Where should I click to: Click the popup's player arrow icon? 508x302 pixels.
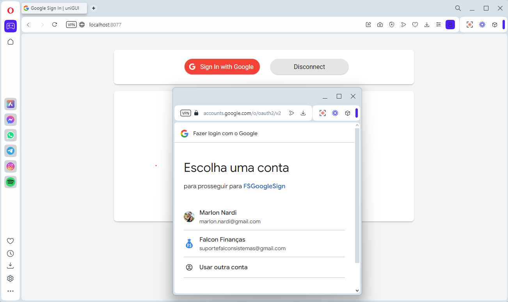click(x=291, y=113)
